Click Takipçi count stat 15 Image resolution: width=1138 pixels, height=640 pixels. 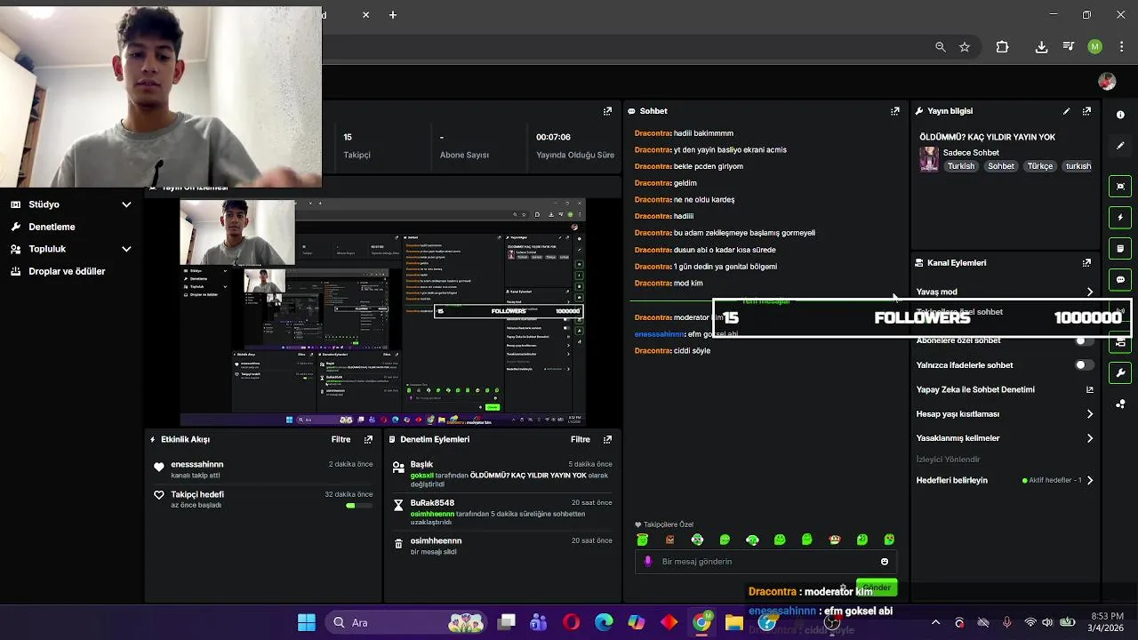[349, 137]
